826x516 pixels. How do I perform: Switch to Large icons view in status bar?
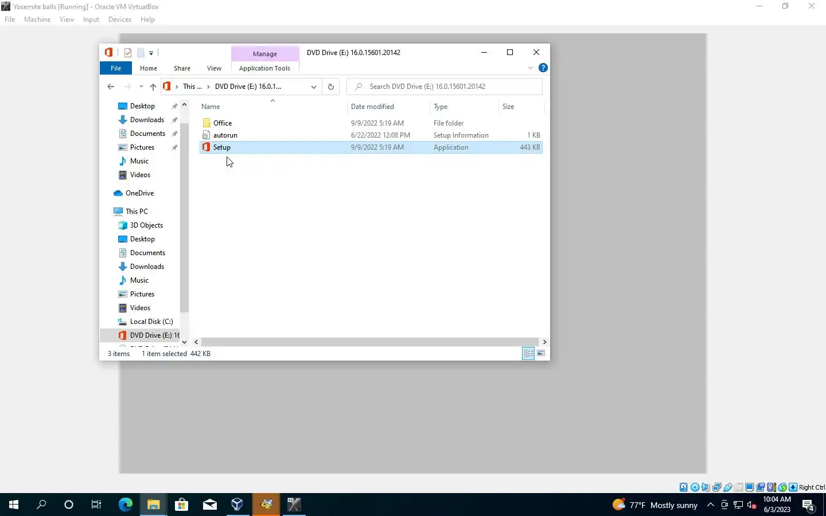pyautogui.click(x=541, y=353)
